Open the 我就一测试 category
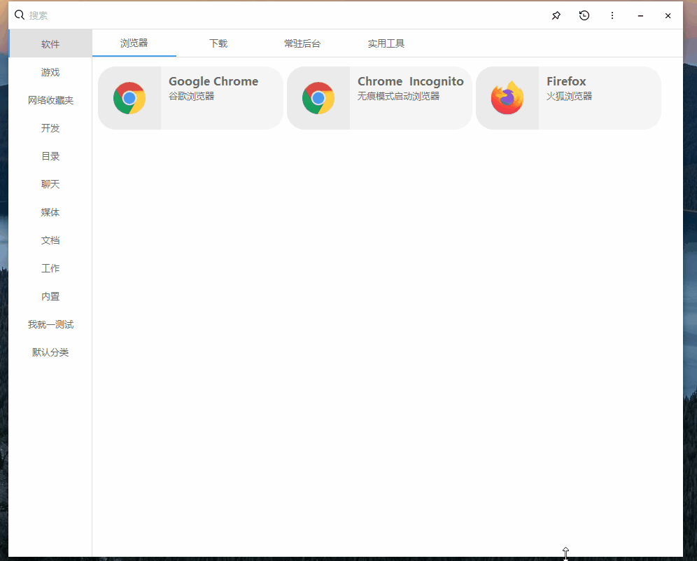The width and height of the screenshot is (697, 561). point(50,324)
